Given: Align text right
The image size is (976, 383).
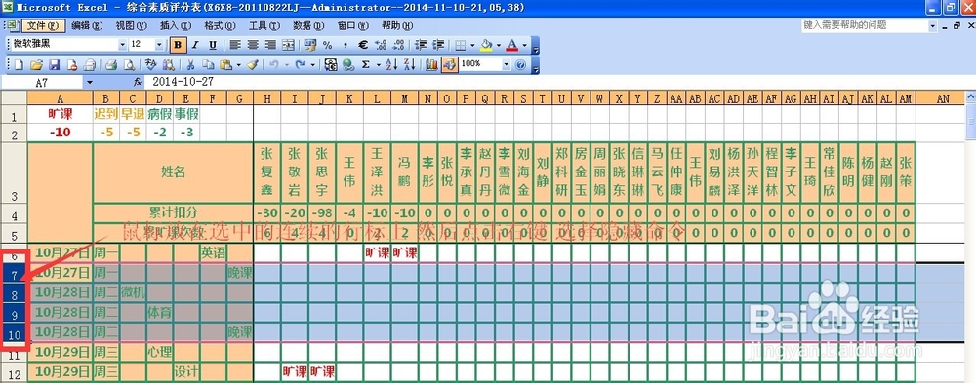Looking at the screenshot, I should (270, 45).
